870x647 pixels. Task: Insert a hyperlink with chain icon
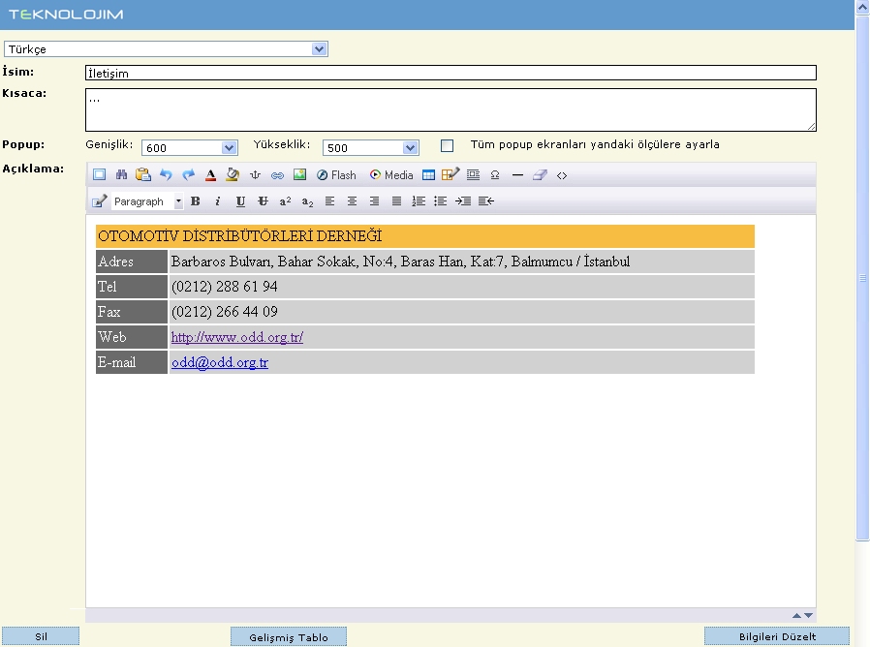277,175
